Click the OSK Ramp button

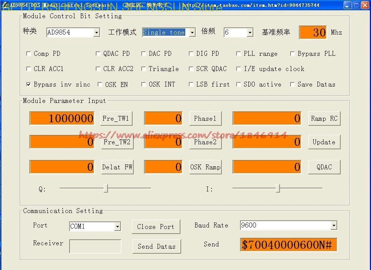pos(205,167)
